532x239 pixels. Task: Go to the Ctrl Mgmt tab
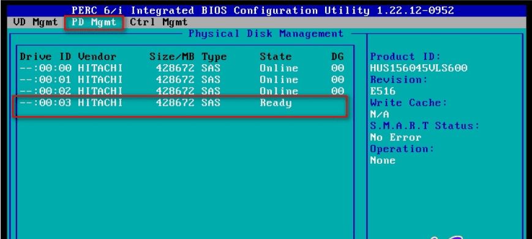click(x=159, y=23)
